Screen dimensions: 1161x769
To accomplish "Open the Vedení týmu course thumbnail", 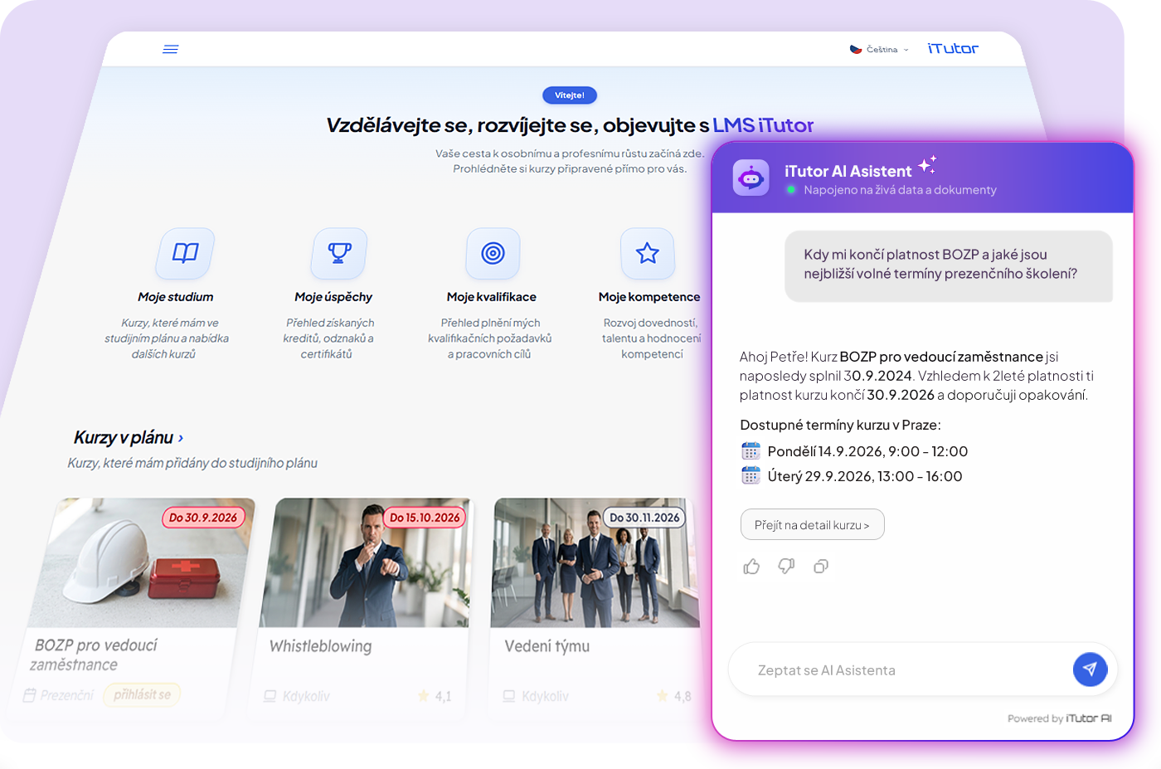I will 595,562.
